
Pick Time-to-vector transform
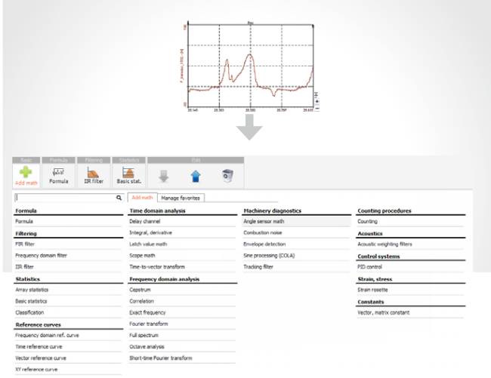pyautogui.click(x=182, y=266)
